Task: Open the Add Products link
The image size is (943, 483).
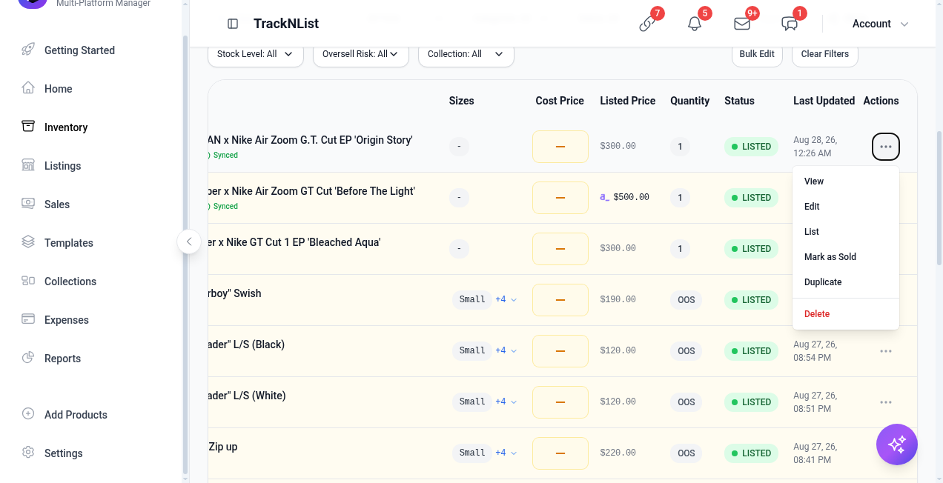Action: tap(76, 415)
